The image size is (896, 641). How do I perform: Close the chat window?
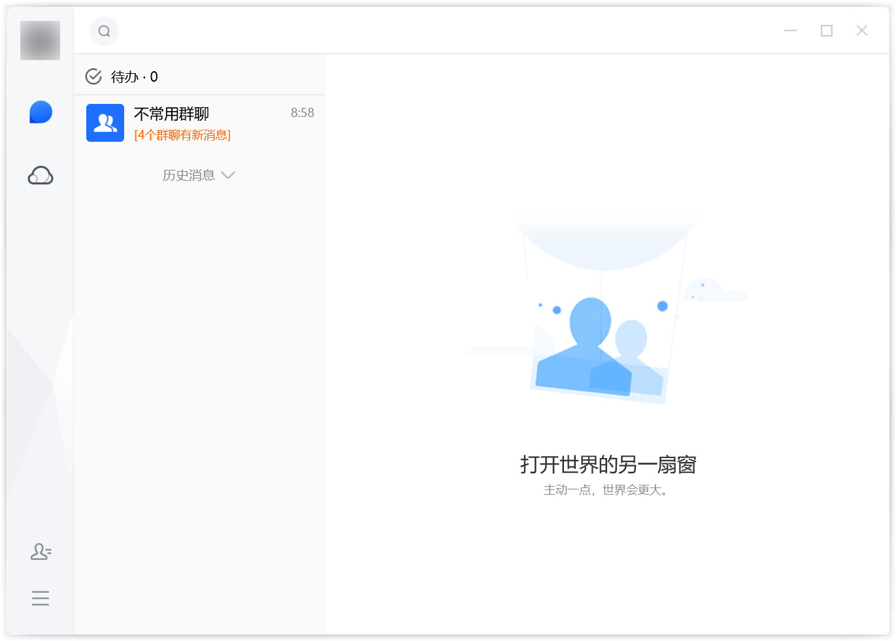(862, 31)
